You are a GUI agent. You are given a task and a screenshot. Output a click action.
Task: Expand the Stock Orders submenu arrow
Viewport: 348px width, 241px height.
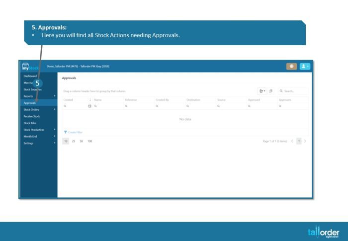pyautogui.click(x=55, y=109)
